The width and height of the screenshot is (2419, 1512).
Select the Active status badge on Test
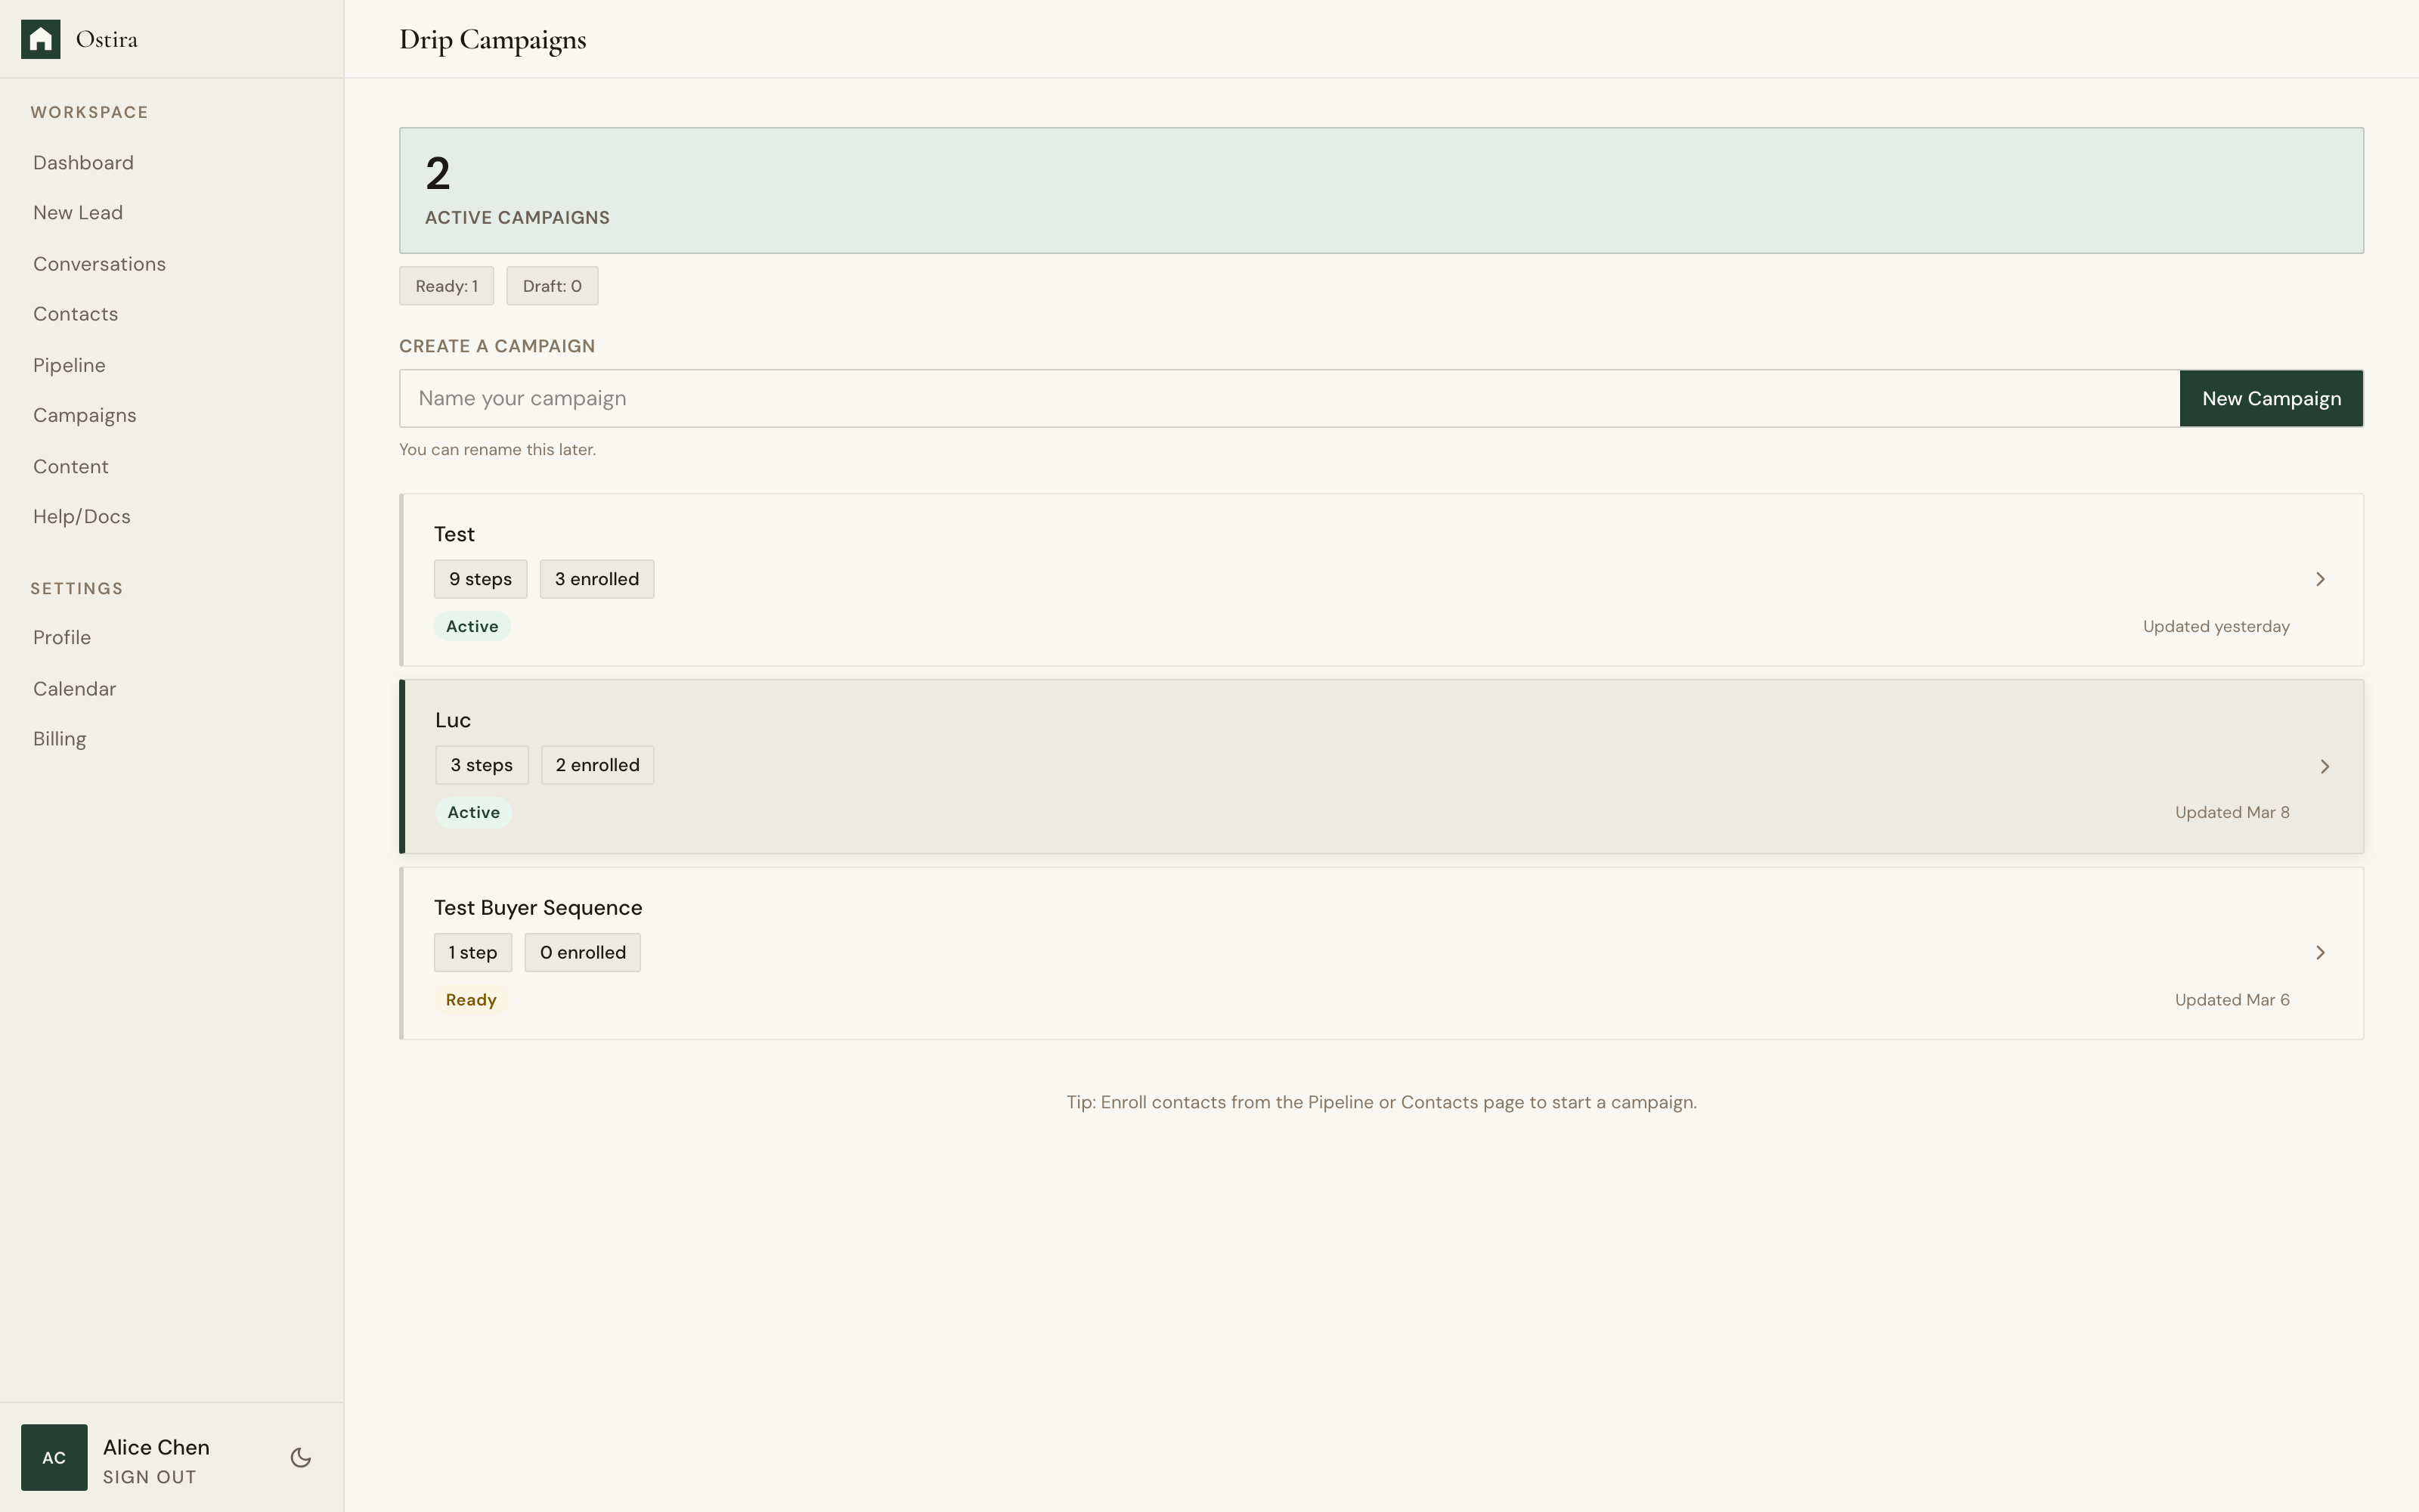pyautogui.click(x=472, y=625)
